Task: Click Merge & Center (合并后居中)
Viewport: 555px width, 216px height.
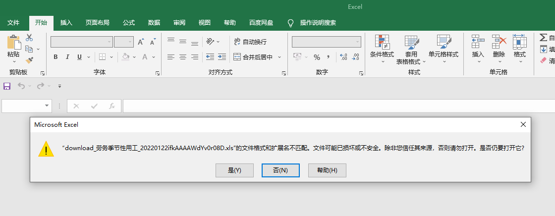Action: pos(253,57)
